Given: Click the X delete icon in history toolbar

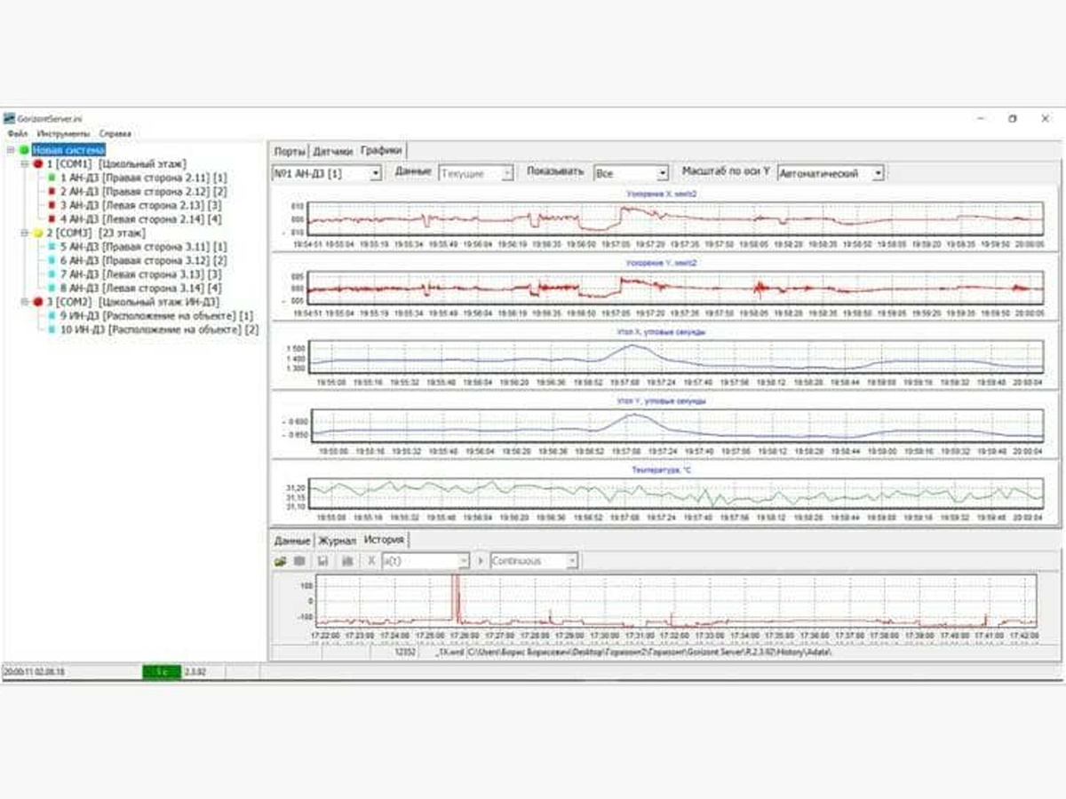Looking at the screenshot, I should (371, 561).
